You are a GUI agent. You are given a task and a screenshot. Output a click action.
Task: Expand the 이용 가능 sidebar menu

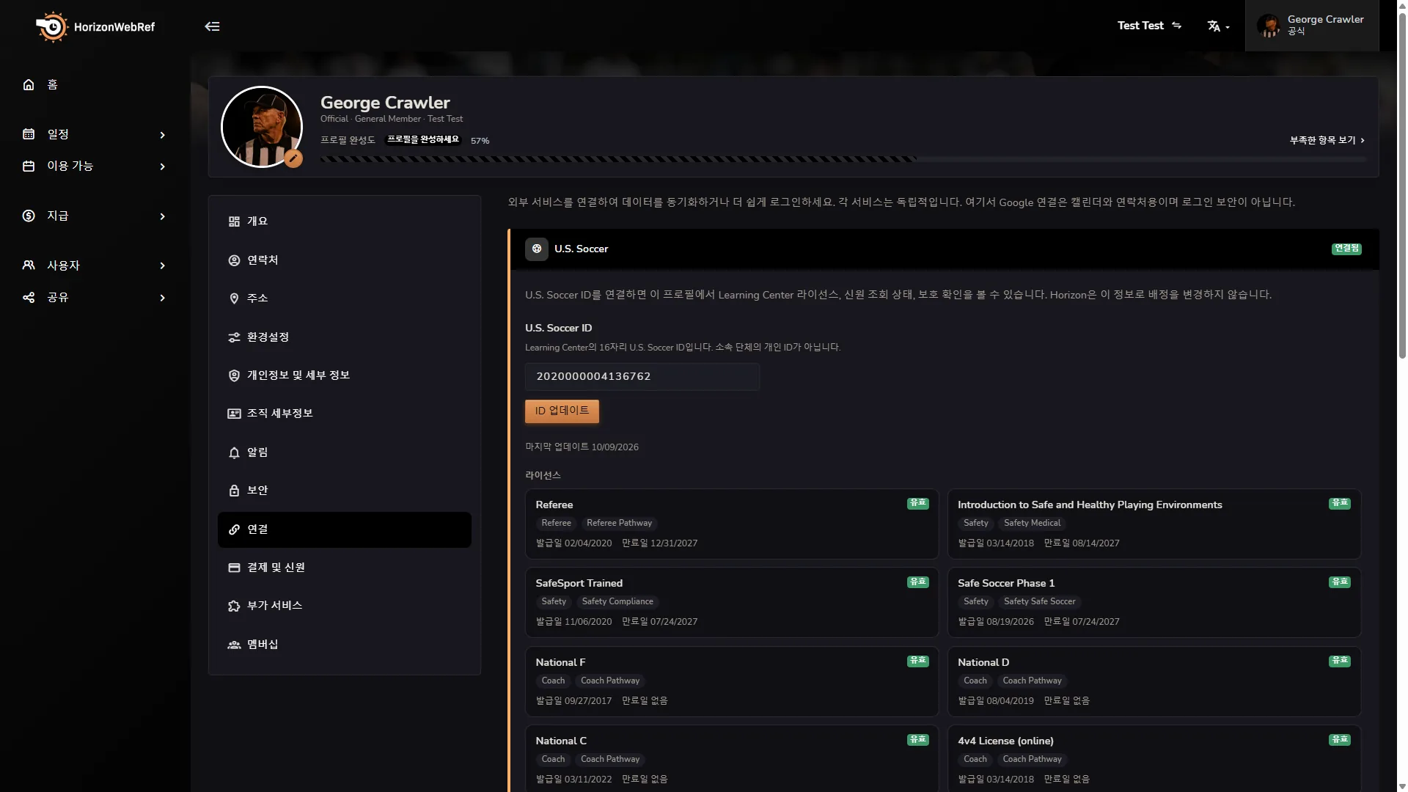point(95,166)
